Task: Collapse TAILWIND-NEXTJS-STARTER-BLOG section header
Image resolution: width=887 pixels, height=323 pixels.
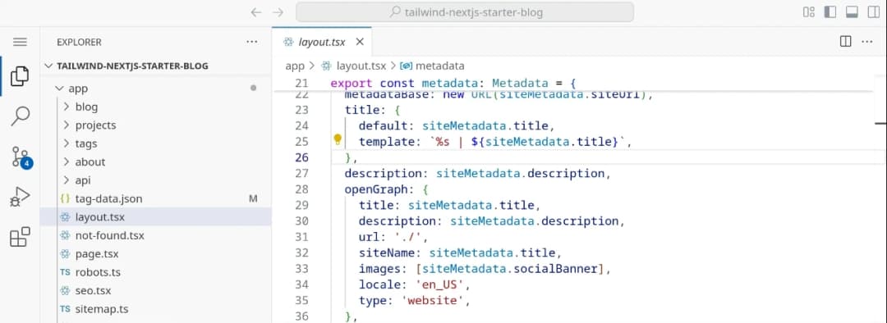Action: [155, 66]
